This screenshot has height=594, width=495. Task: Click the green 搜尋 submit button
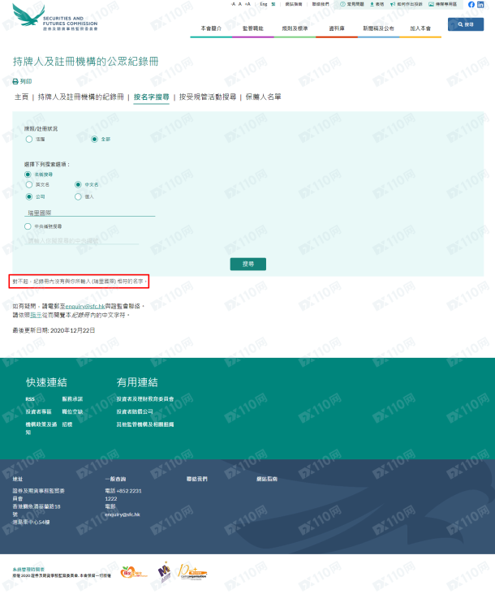(x=248, y=264)
